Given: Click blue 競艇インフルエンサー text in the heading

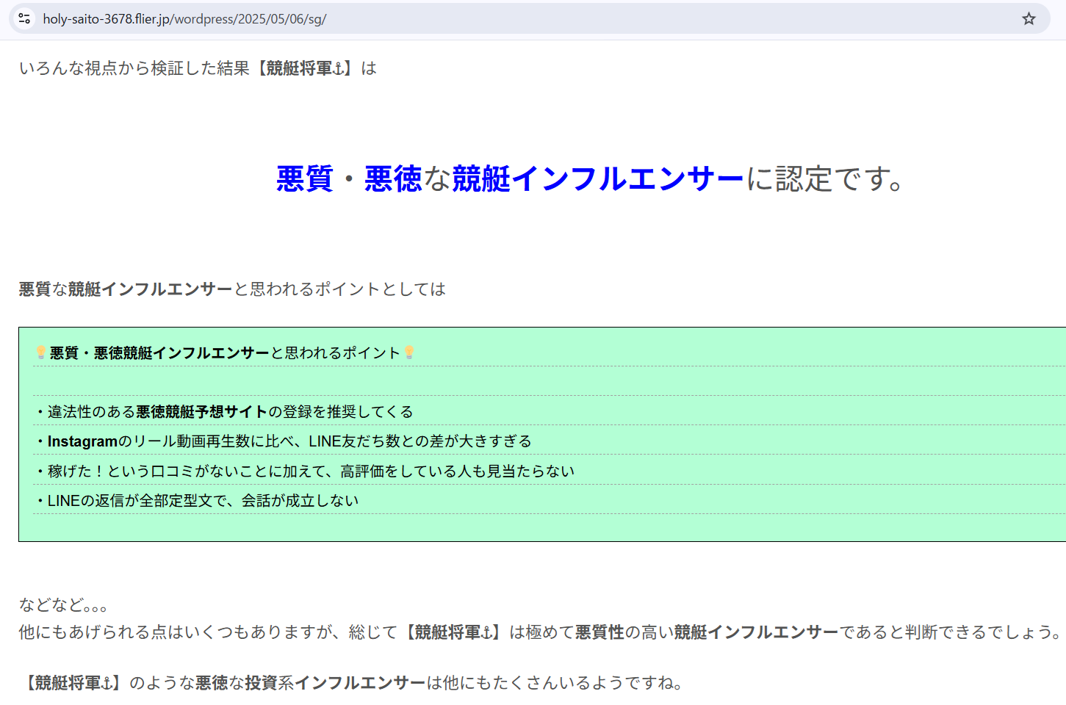Looking at the screenshot, I should [598, 179].
